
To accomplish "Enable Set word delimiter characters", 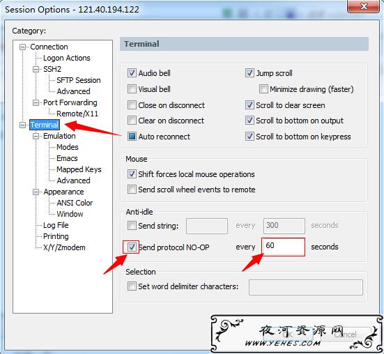I will [132, 286].
